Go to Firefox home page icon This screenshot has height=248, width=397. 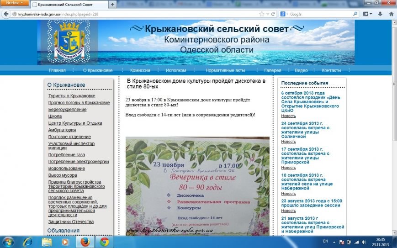pos(391,14)
